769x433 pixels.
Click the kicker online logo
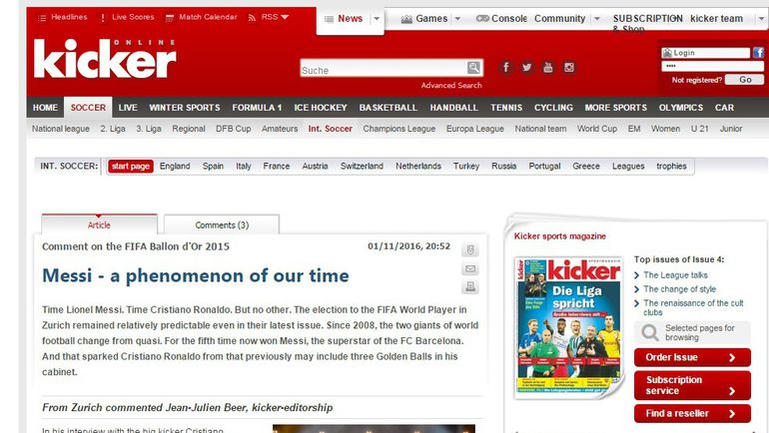click(105, 59)
